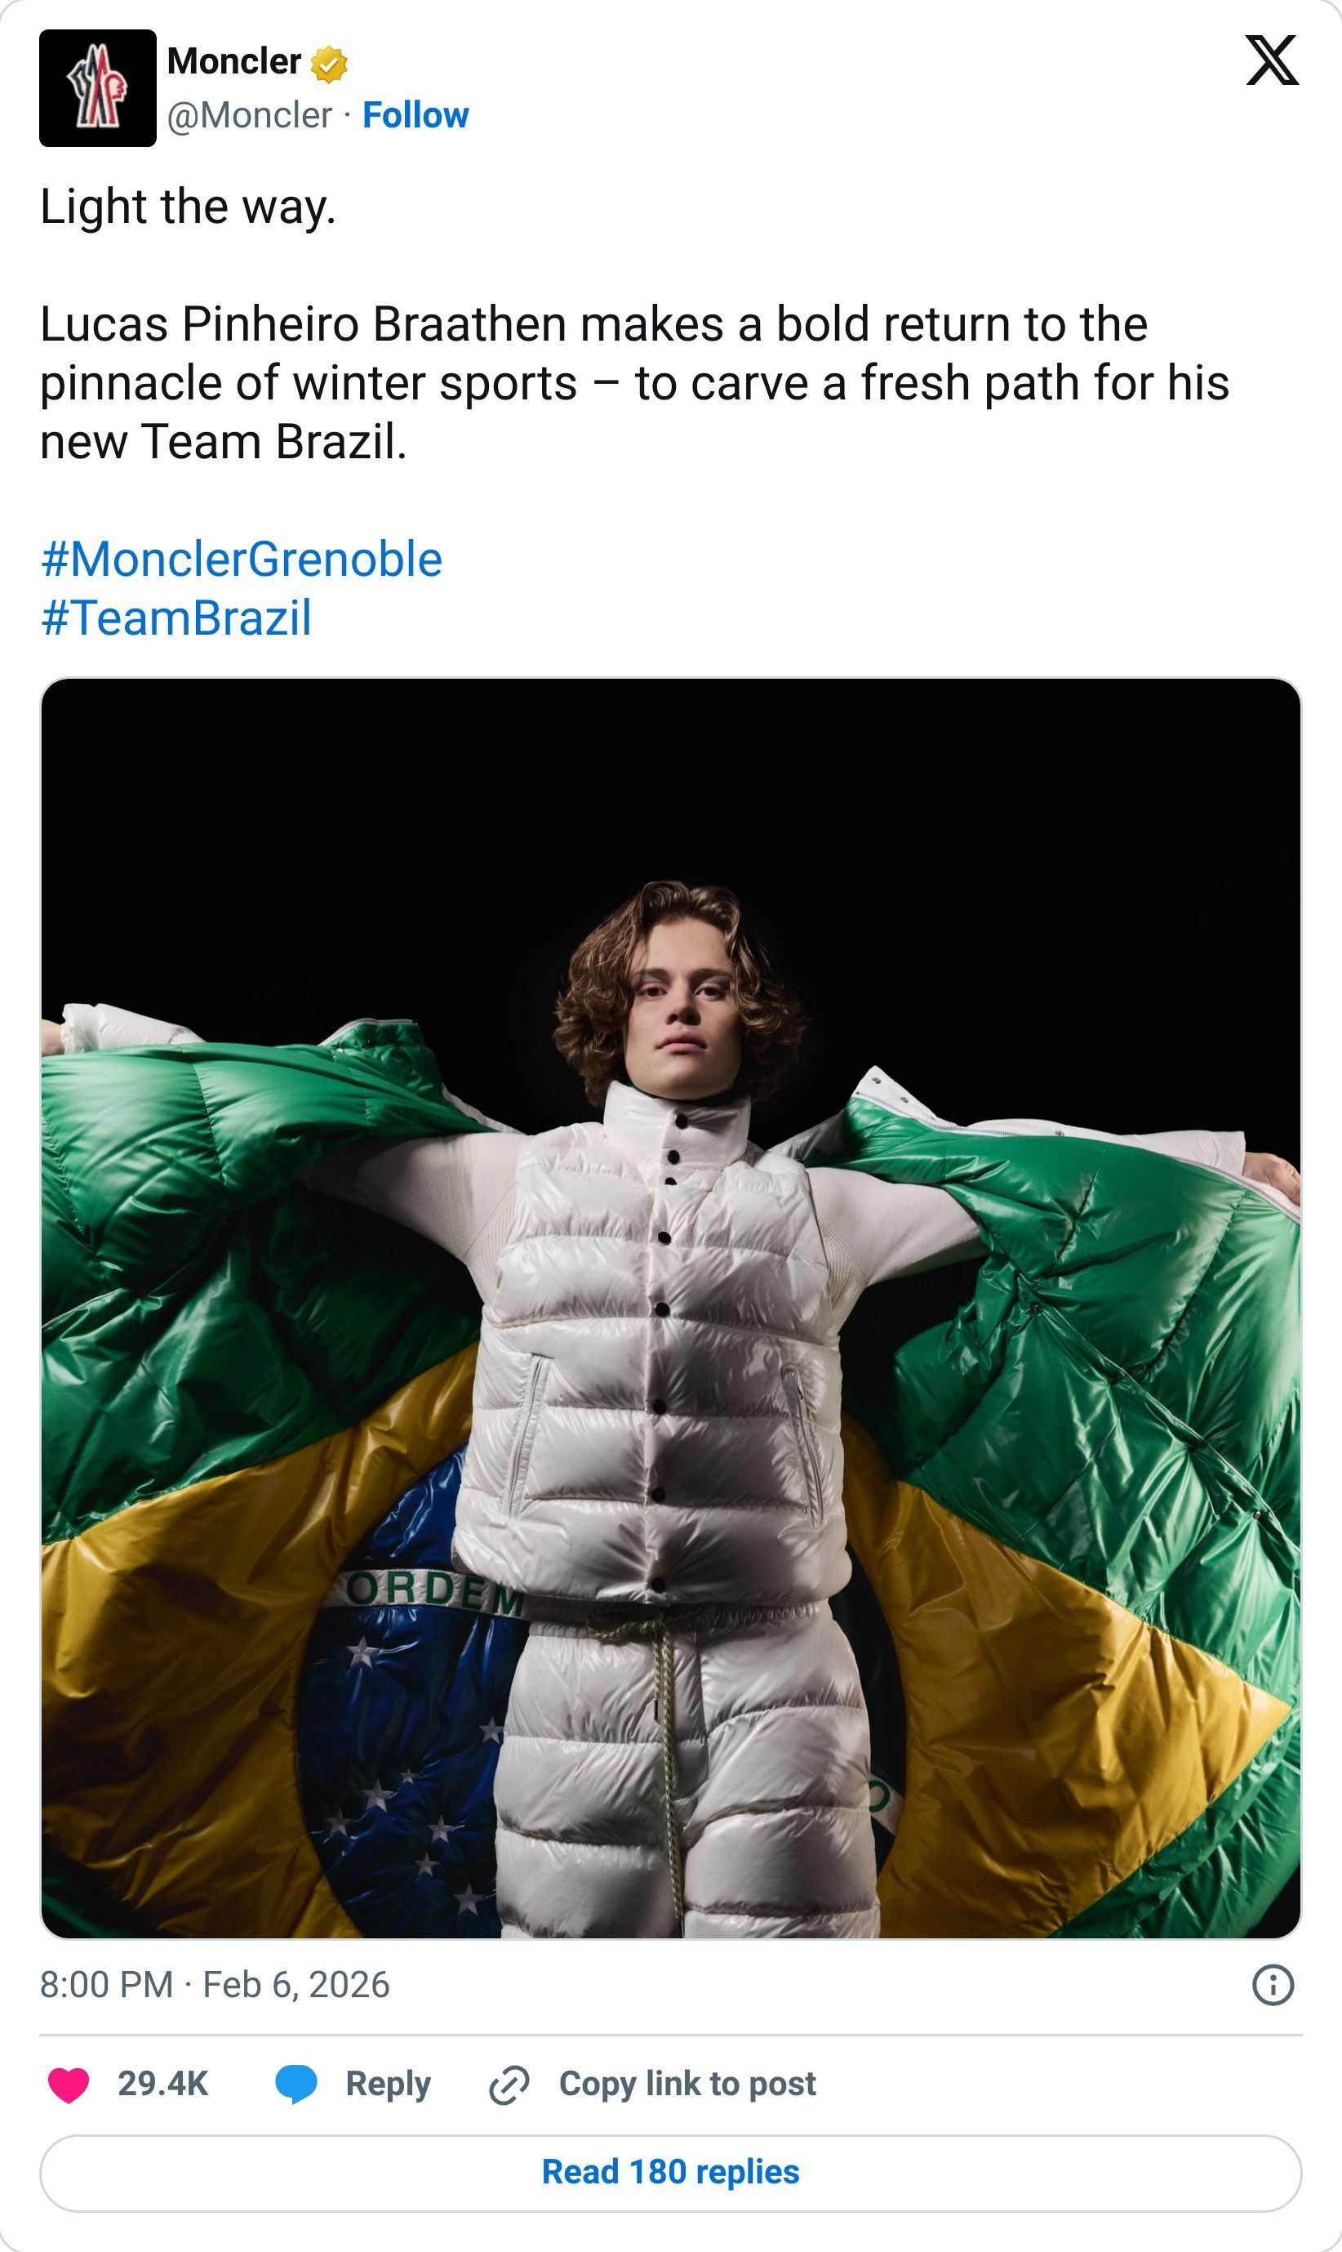Follow the Moncler account
This screenshot has width=1342, height=2252.
tap(415, 116)
